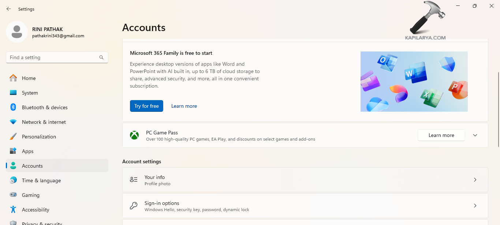Screen dimensions: 500x225
Task: Click Learn more link for Microsoft 365
Action: click(184, 106)
